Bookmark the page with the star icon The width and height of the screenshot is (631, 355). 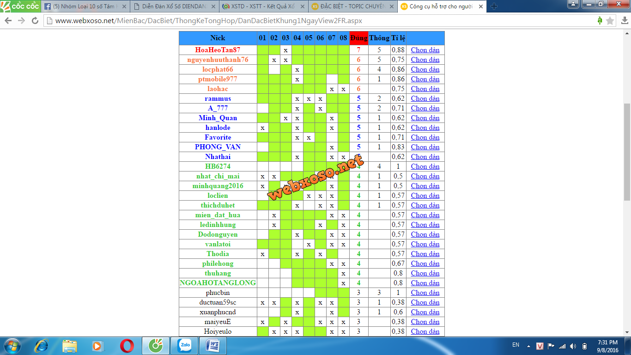[x=610, y=21]
